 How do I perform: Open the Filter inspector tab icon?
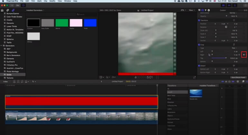pyautogui.click(x=205, y=10)
